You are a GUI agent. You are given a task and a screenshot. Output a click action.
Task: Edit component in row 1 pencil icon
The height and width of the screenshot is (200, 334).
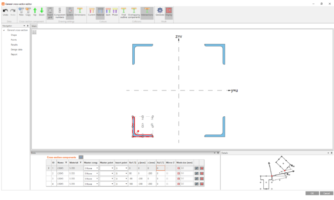click(196, 168)
